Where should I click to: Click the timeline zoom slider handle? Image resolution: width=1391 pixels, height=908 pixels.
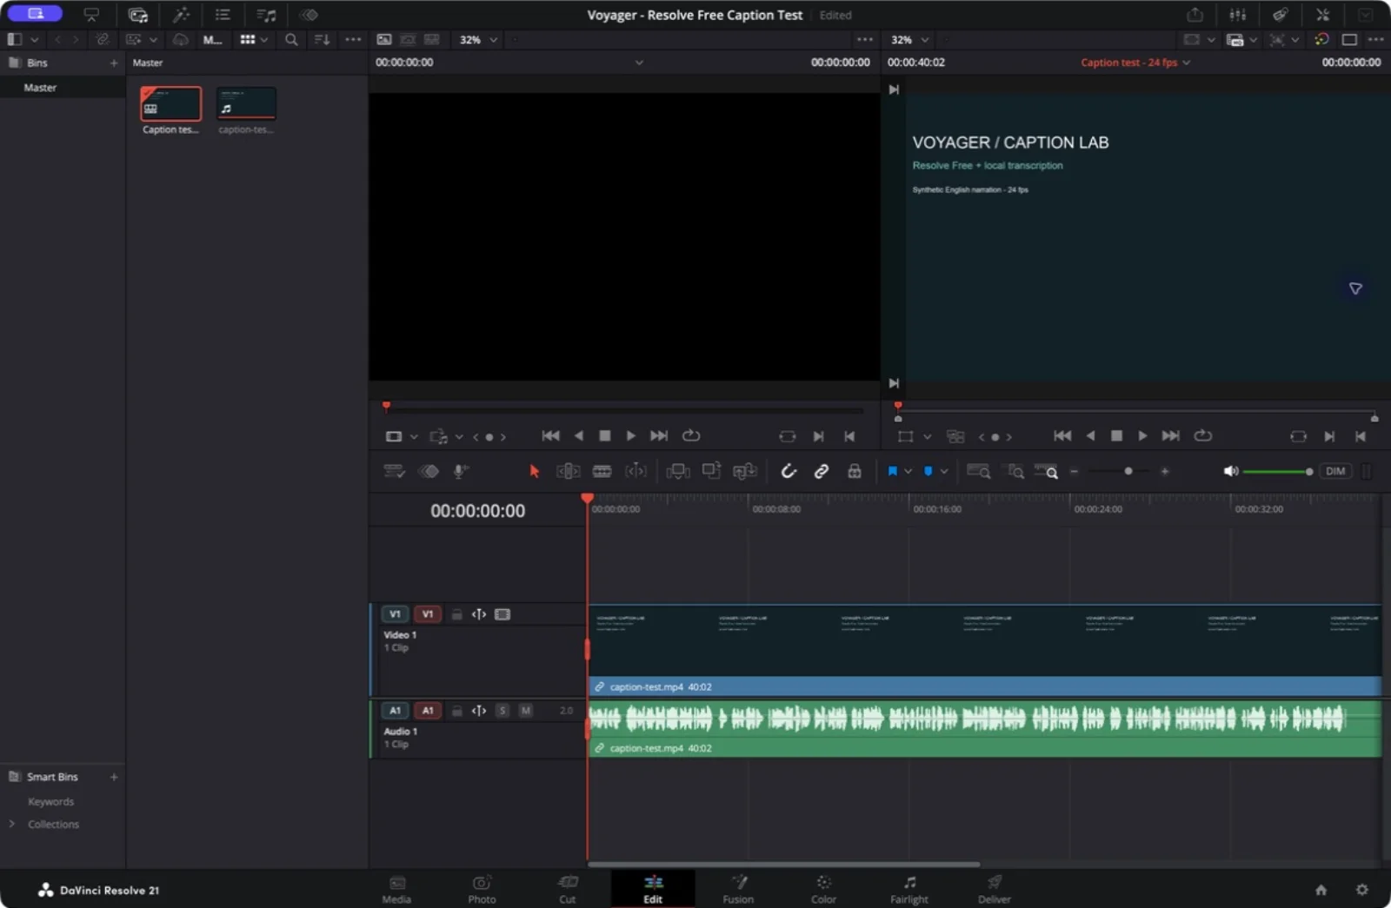(1128, 471)
